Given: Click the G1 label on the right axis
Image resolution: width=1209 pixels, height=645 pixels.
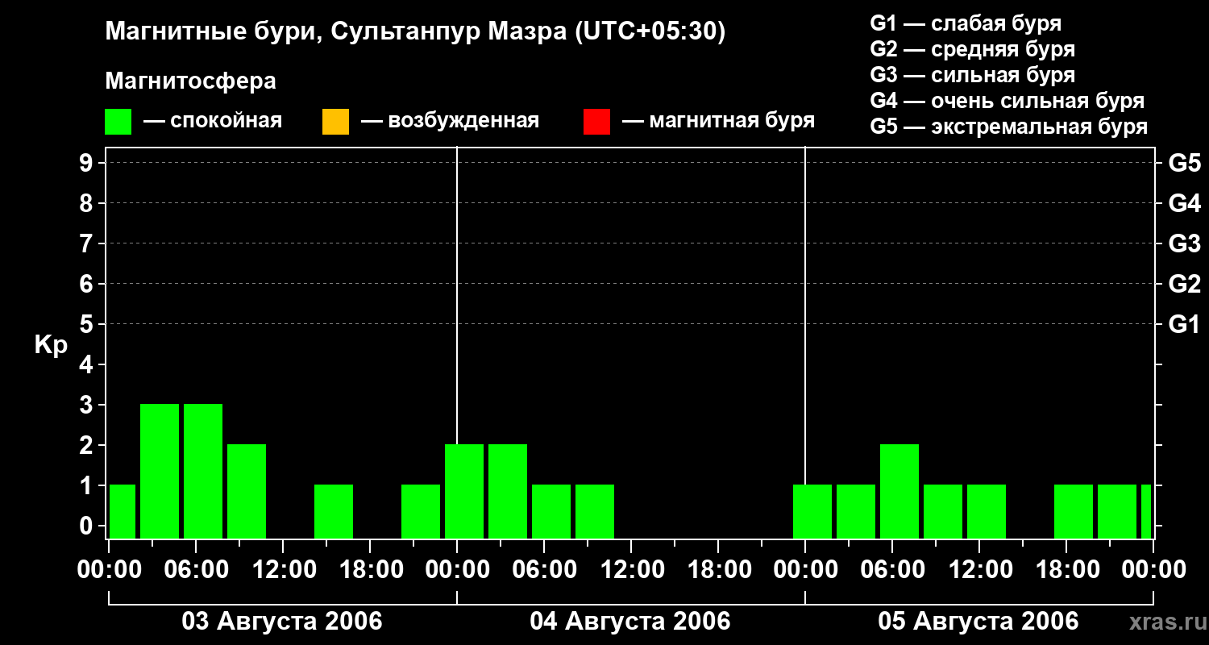Looking at the screenshot, I should (x=1185, y=324).
